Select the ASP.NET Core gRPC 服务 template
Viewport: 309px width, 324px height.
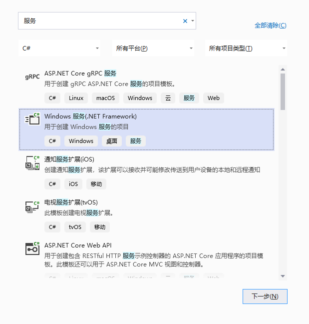pos(146,87)
